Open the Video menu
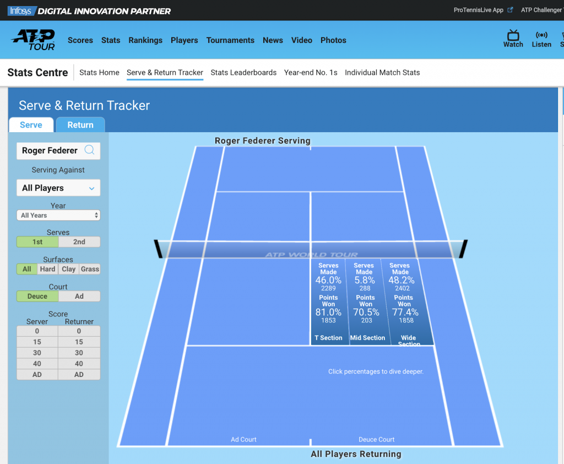Viewport: 564px width, 464px height. (x=302, y=40)
